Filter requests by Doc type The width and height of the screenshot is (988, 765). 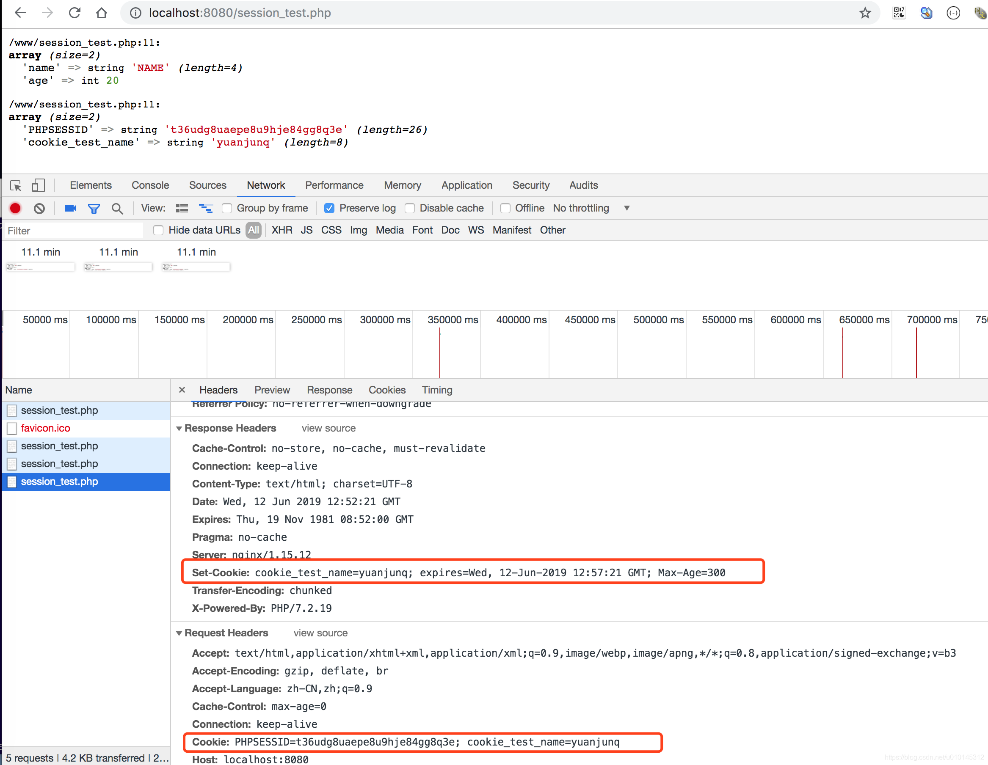tap(450, 230)
